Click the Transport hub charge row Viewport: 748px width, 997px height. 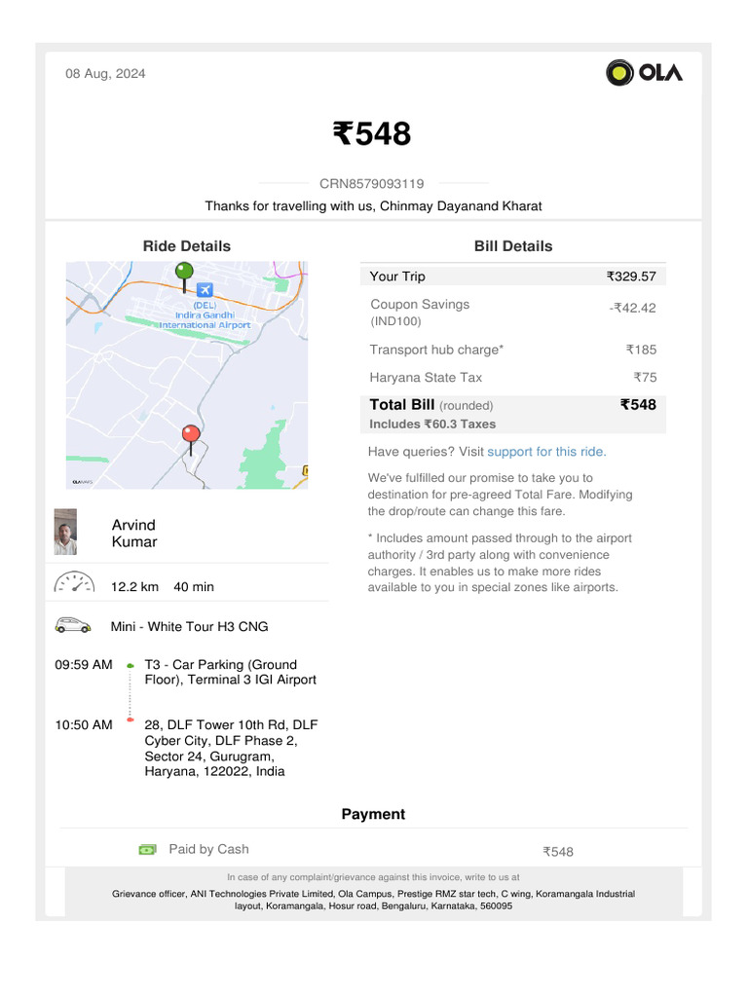click(x=512, y=350)
